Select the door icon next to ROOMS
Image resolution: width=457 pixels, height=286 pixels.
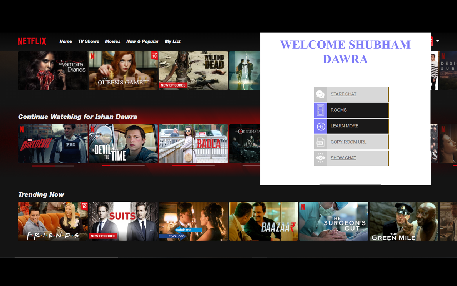pyautogui.click(x=320, y=110)
